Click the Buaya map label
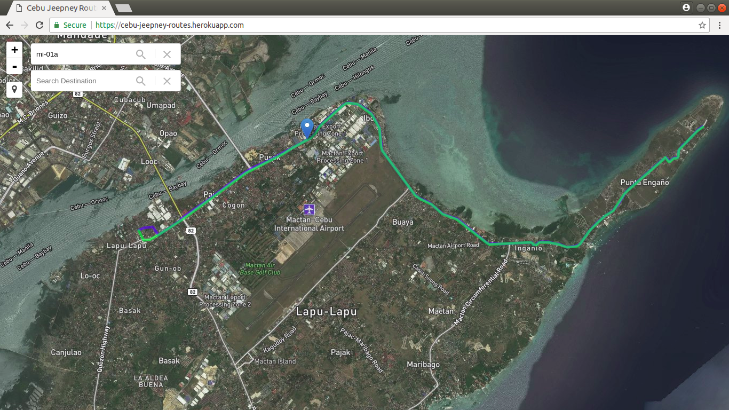The image size is (729, 410). coord(402,222)
